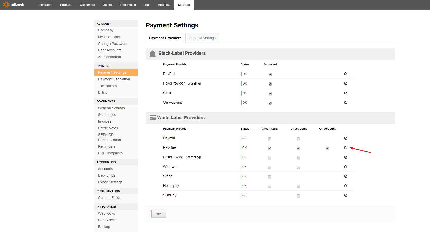
Task: Edit the PayPal black-label provider
Action: [346, 74]
